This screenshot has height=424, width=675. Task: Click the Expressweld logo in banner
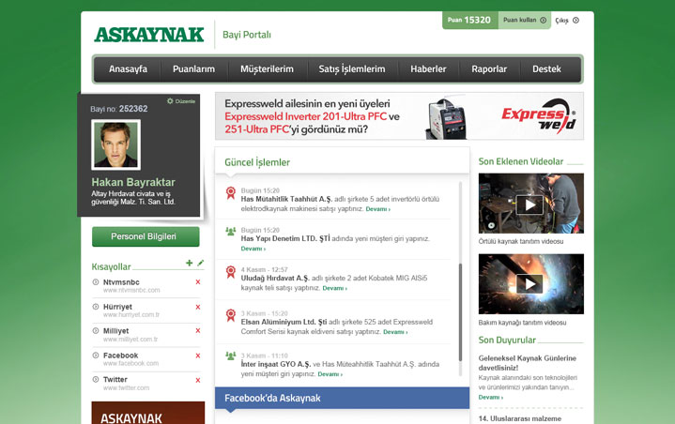point(539,116)
